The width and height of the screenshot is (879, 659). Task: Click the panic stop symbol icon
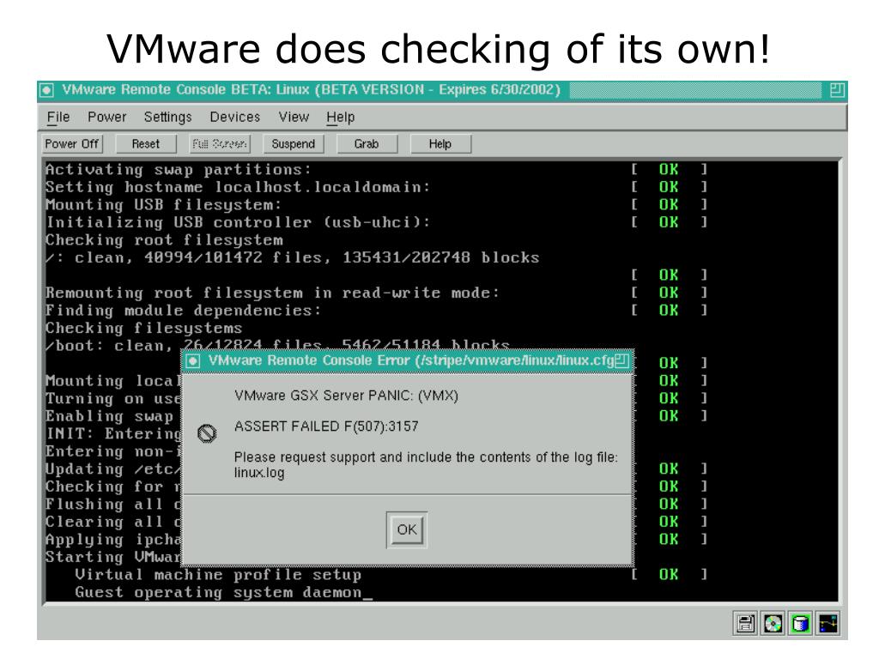[207, 433]
